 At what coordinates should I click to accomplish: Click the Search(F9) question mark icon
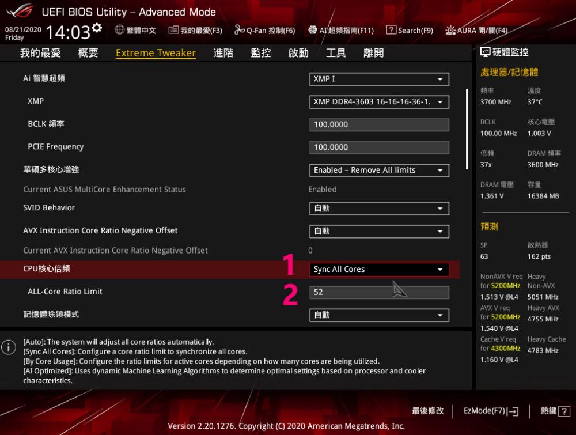pyautogui.click(x=391, y=30)
